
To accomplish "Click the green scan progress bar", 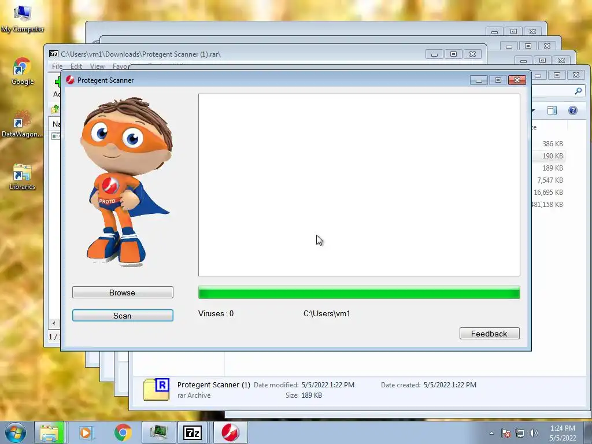I will [359, 293].
